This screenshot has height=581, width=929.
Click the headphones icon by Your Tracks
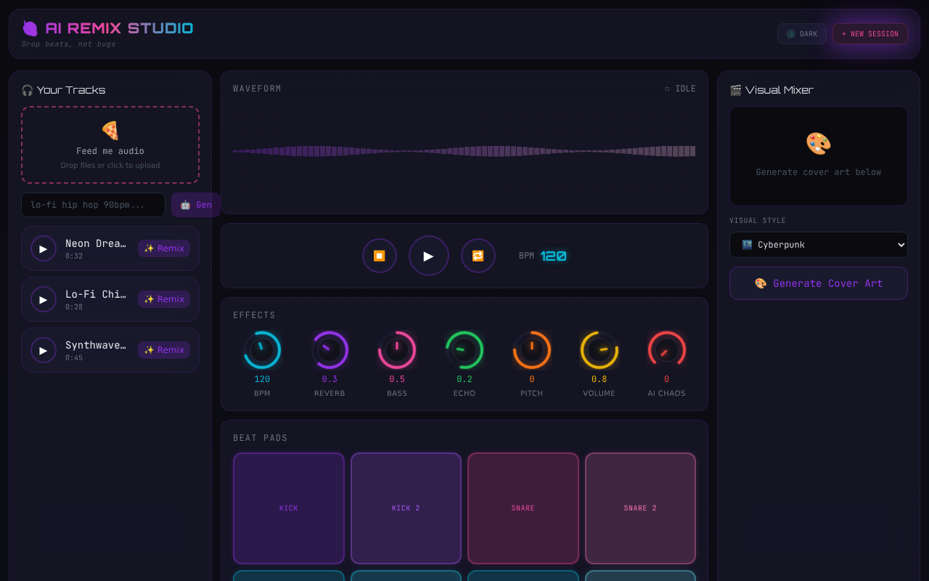click(x=28, y=90)
